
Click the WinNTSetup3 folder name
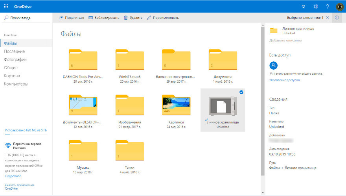coord(130,77)
